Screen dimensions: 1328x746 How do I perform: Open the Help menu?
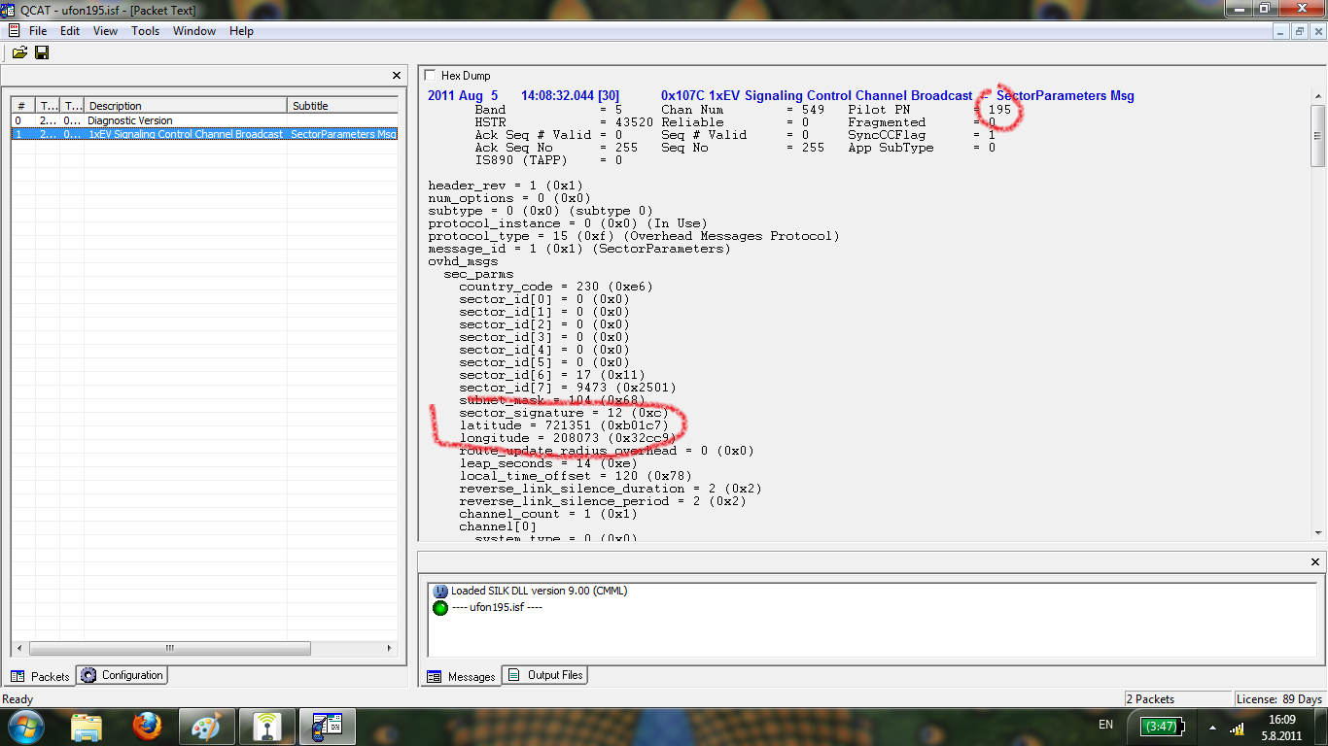point(241,31)
